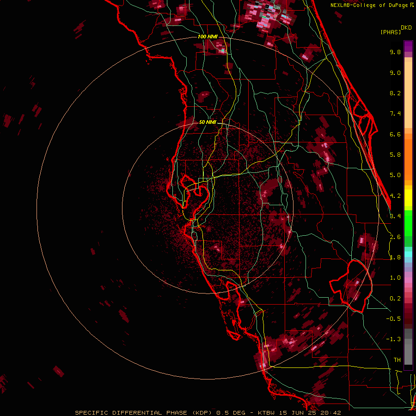
Task: Click the -1.3 value on color scale
Action: coord(393,339)
